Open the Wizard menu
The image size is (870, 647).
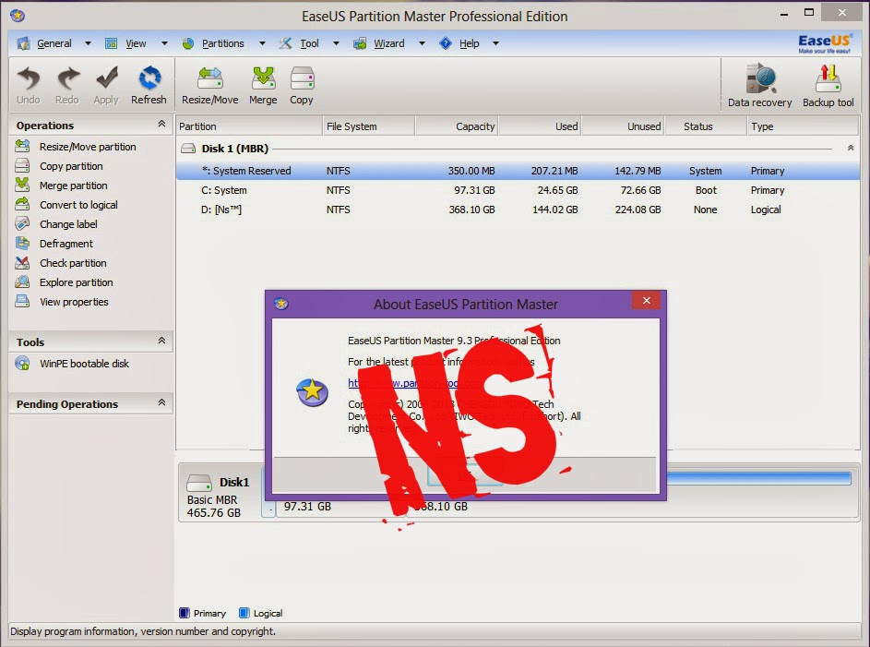click(389, 43)
